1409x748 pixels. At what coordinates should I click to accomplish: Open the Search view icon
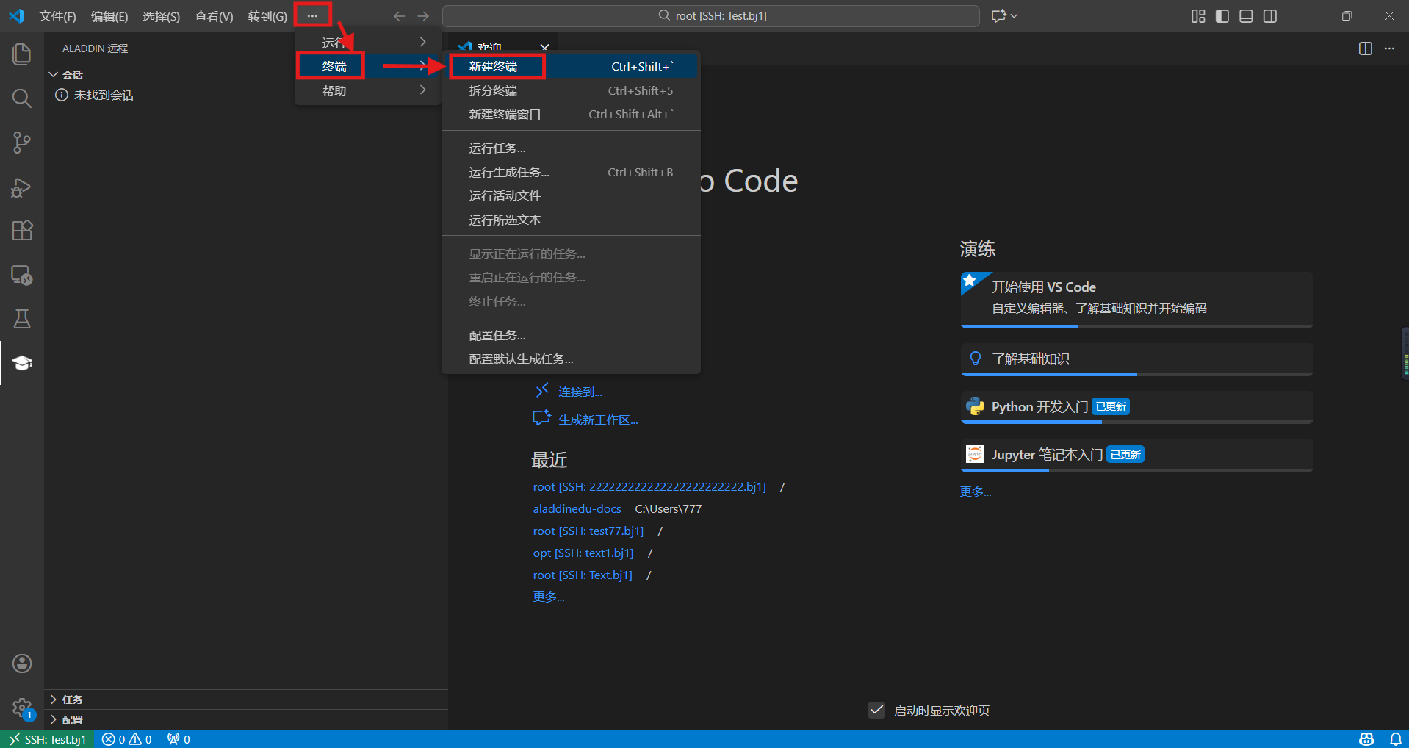[22, 98]
